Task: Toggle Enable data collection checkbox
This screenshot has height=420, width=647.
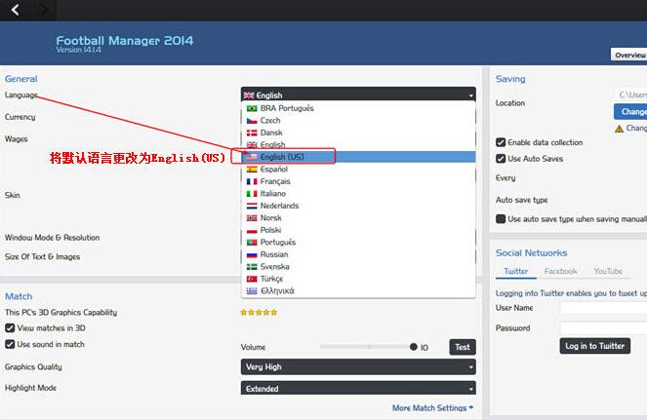Action: click(x=501, y=142)
